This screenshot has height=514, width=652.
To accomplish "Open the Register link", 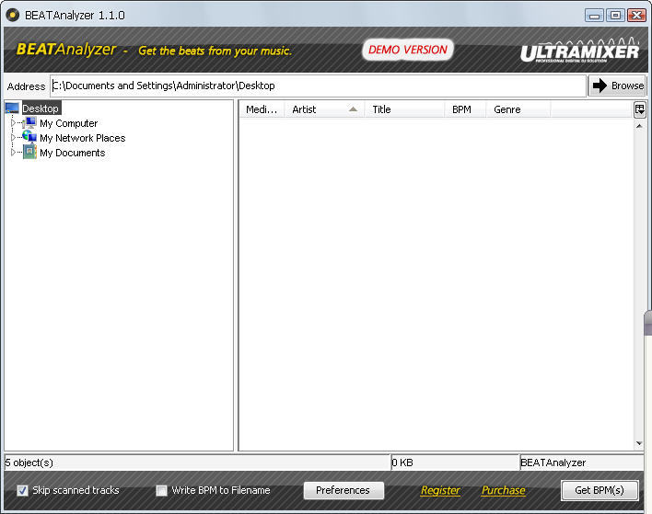I will click(x=440, y=490).
